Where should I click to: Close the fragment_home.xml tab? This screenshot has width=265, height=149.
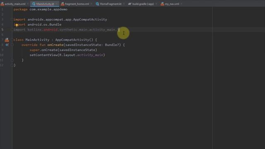pos(92,4)
